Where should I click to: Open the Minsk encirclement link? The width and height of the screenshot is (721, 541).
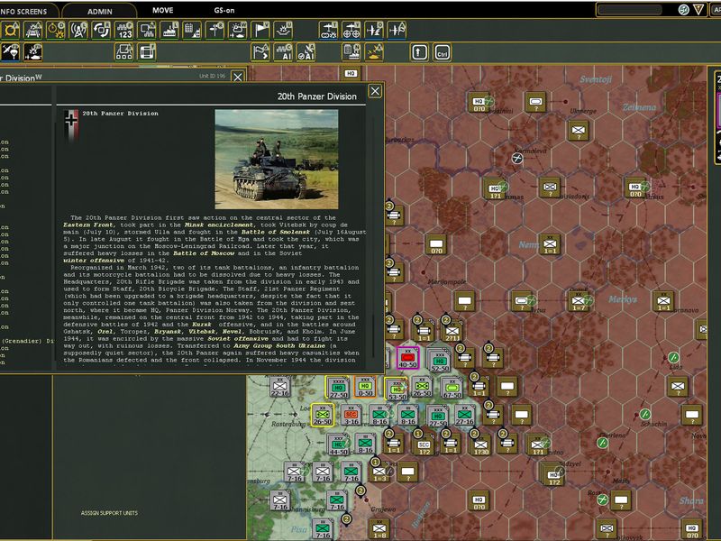coord(219,225)
